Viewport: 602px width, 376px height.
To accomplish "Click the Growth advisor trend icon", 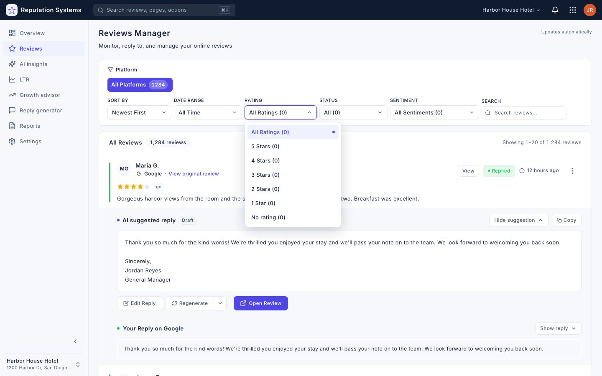I will (12, 95).
